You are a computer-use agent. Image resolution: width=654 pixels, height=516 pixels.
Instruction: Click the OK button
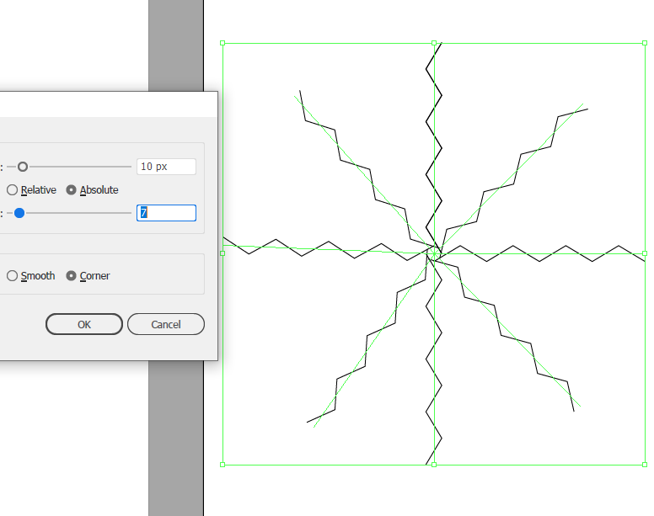[x=84, y=324]
